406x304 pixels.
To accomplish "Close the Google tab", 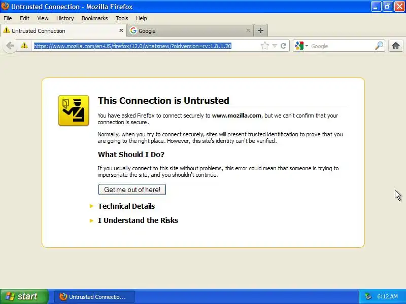I will pyautogui.click(x=248, y=30).
